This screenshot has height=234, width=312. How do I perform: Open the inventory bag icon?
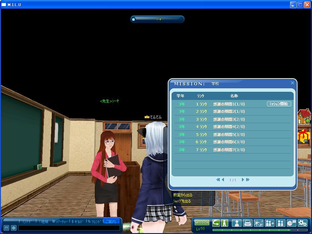click(x=247, y=223)
